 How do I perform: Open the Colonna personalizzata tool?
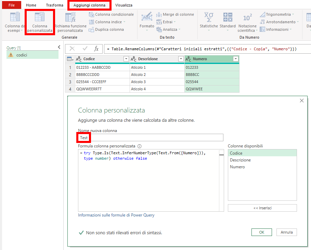point(39,22)
